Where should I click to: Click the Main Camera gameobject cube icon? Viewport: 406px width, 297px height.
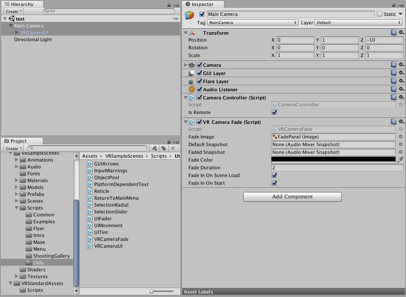[x=189, y=15]
